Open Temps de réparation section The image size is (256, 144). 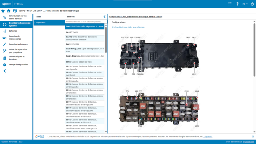click(18, 64)
